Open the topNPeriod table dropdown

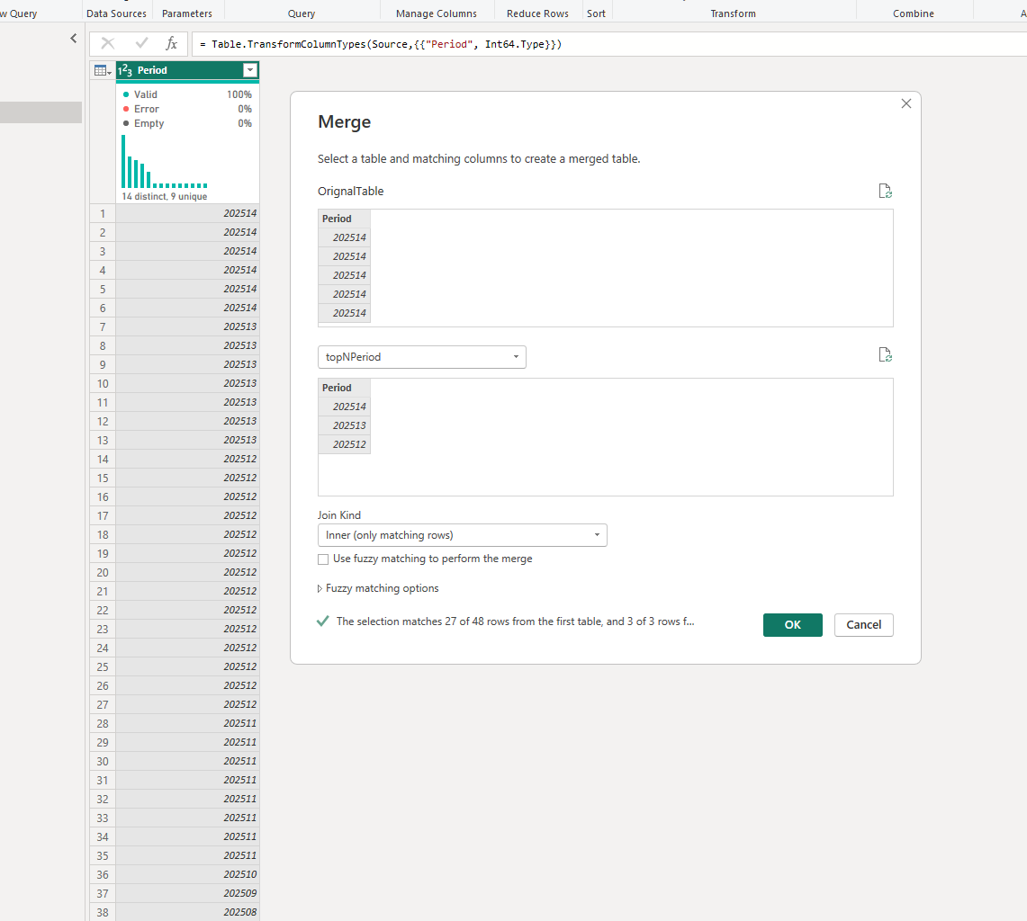pyautogui.click(x=422, y=357)
